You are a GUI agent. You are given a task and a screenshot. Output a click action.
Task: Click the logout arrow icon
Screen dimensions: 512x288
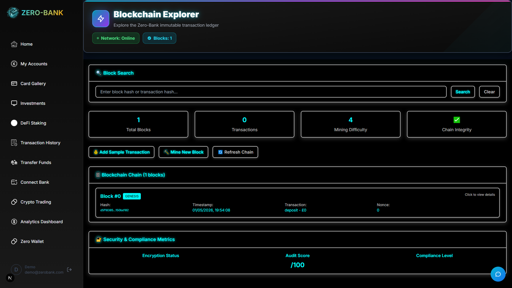coord(69,270)
